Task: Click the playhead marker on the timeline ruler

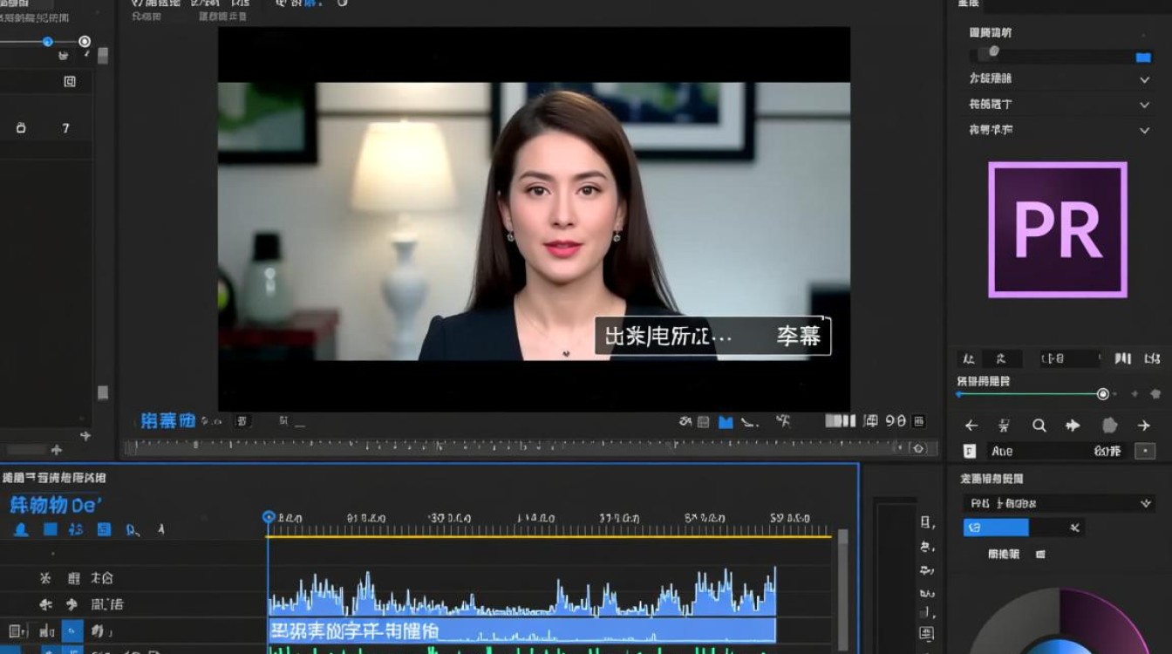Action: [269, 516]
